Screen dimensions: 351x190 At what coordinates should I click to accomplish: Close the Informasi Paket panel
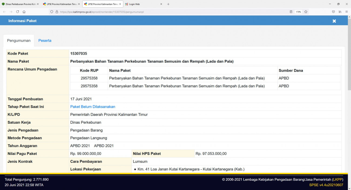click(334, 21)
